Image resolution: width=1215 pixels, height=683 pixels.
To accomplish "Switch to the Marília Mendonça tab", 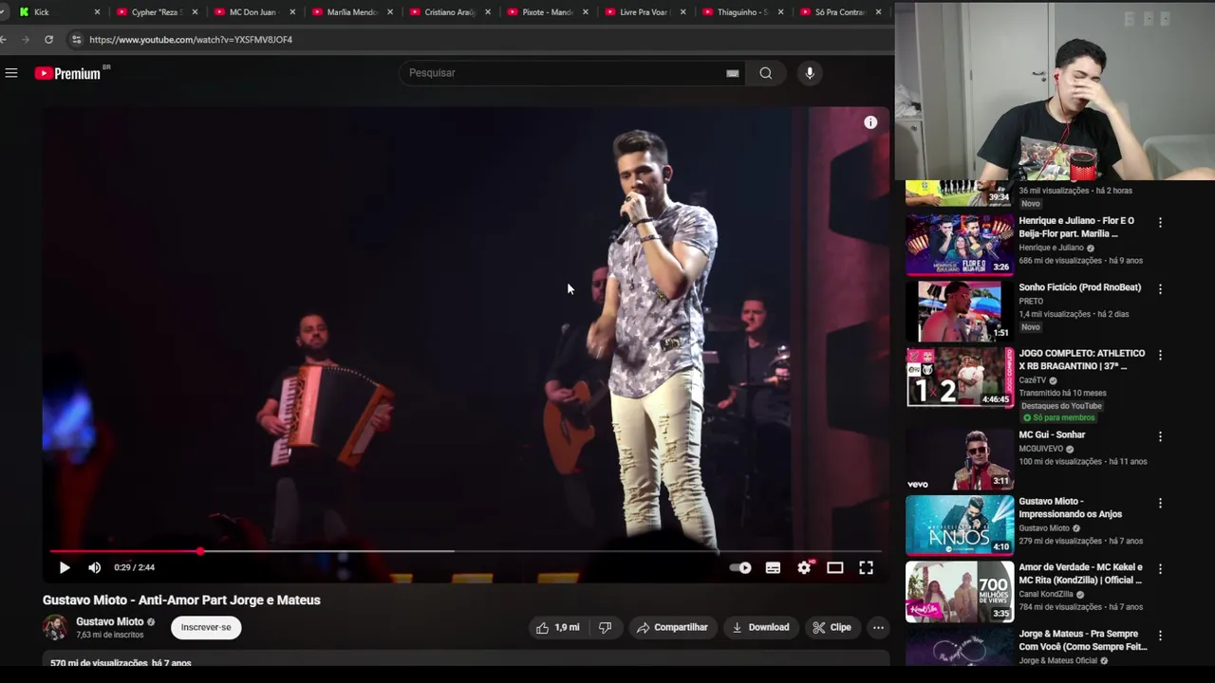I will (x=351, y=12).
